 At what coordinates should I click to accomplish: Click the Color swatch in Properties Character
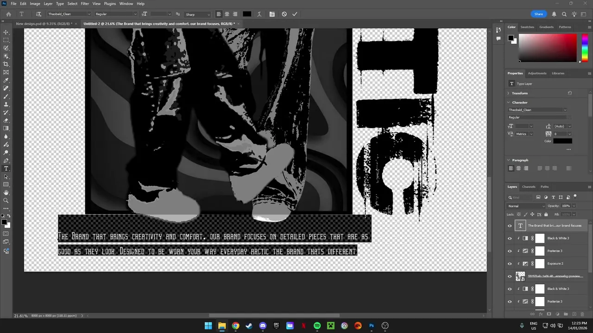(x=562, y=141)
